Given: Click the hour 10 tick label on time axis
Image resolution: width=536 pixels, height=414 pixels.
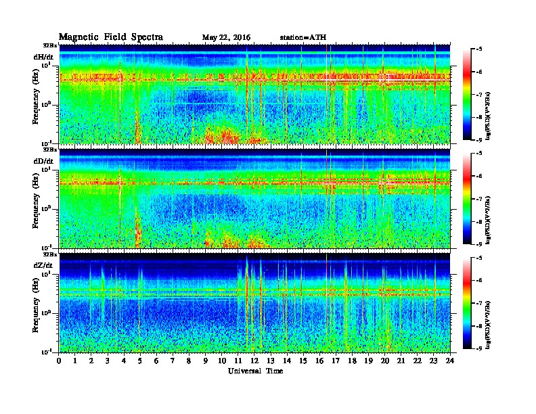Looking at the screenshot, I should 222,361.
